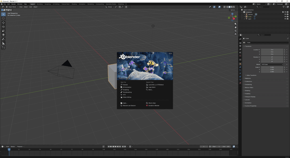This screenshot has width=290, height=158.
Task: Click the Location X value field
Action: click(272, 50)
